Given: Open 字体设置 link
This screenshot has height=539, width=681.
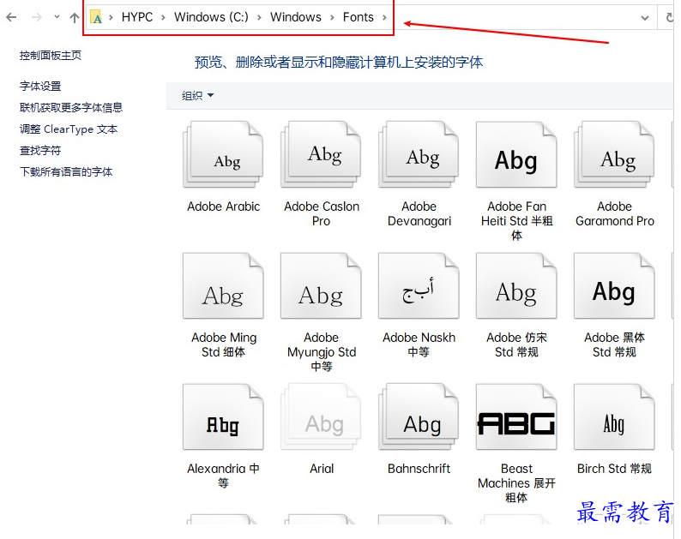Looking at the screenshot, I should (40, 86).
